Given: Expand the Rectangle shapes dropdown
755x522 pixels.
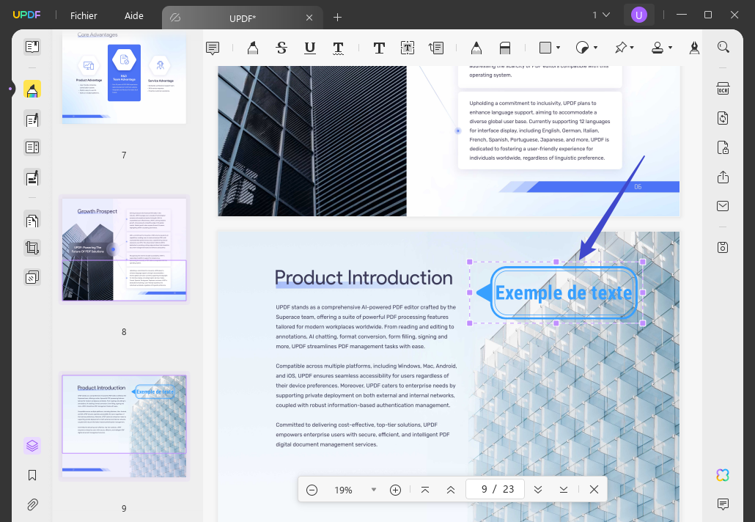Looking at the screenshot, I should (x=558, y=48).
